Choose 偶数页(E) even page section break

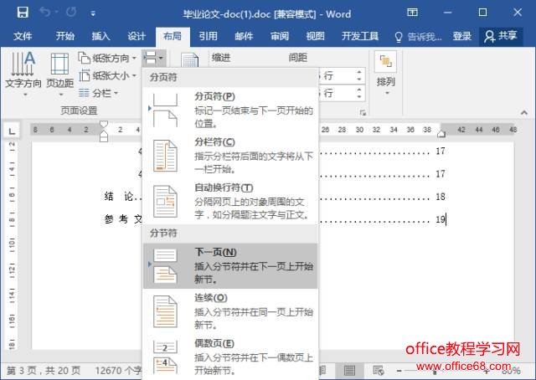pyautogui.click(x=230, y=357)
